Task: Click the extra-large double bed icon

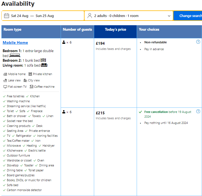Action: coord(15,56)
